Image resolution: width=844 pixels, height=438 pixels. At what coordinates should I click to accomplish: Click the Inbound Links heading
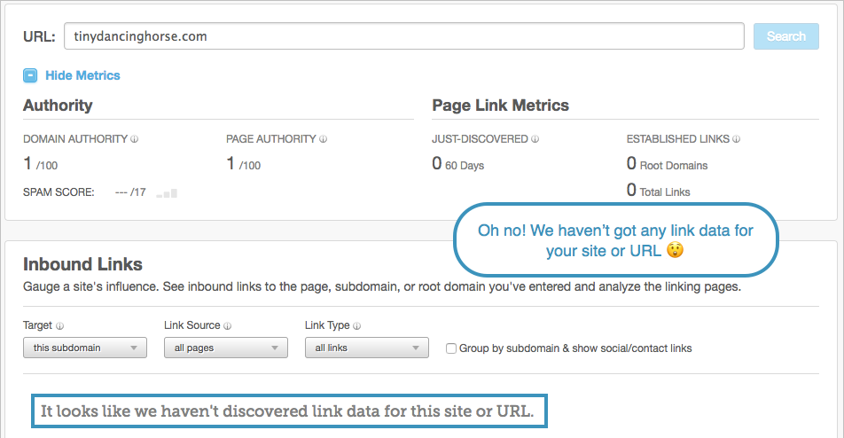(x=83, y=264)
